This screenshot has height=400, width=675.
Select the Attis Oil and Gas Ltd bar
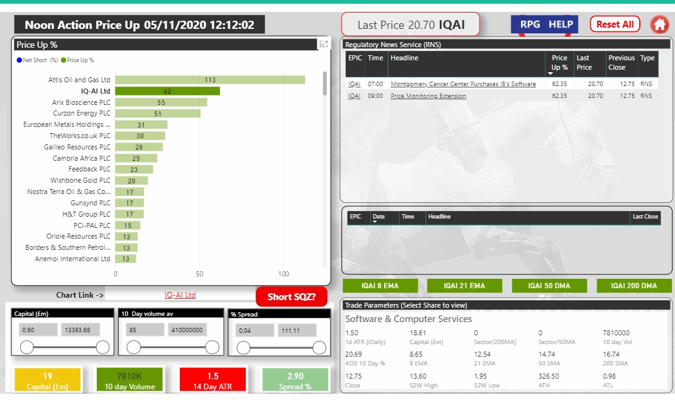point(210,80)
